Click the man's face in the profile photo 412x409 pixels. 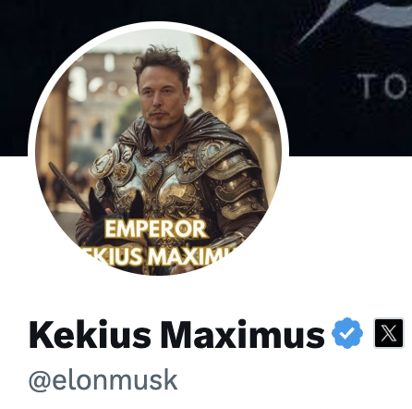pos(162,97)
